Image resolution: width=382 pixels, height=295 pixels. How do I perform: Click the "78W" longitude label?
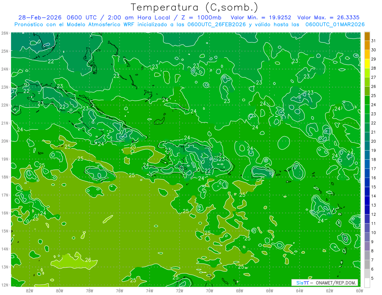click(89, 291)
